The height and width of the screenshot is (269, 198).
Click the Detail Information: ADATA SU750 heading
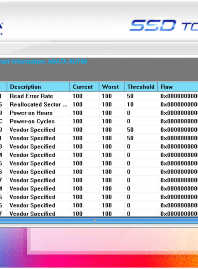[x=43, y=61]
